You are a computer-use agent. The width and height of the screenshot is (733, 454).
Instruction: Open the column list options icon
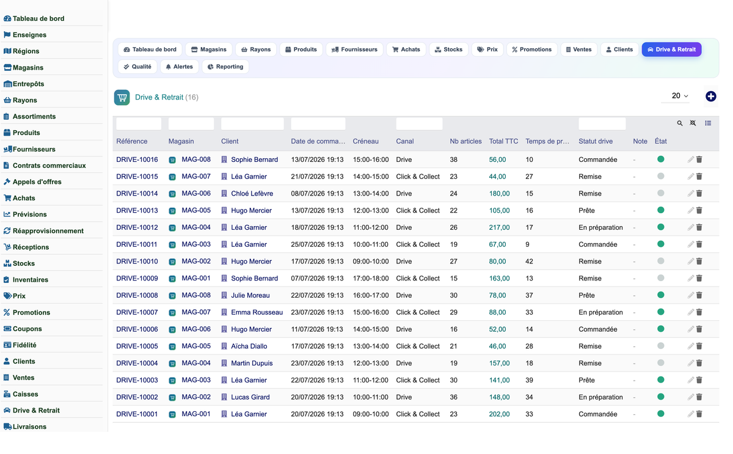708,123
